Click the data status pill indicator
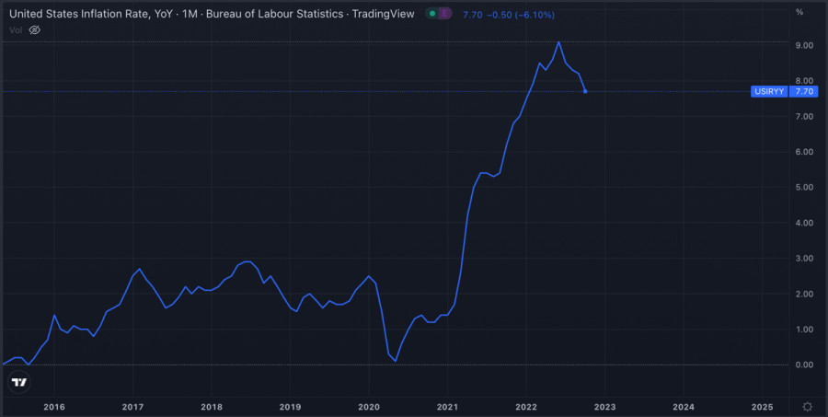Viewport: 828px width, 417px height. point(439,14)
